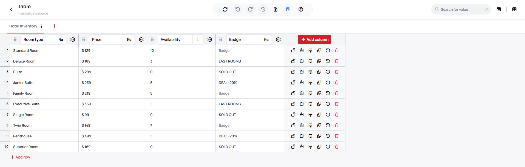
Task: Delete the Superior Room row
Action: 337,147
